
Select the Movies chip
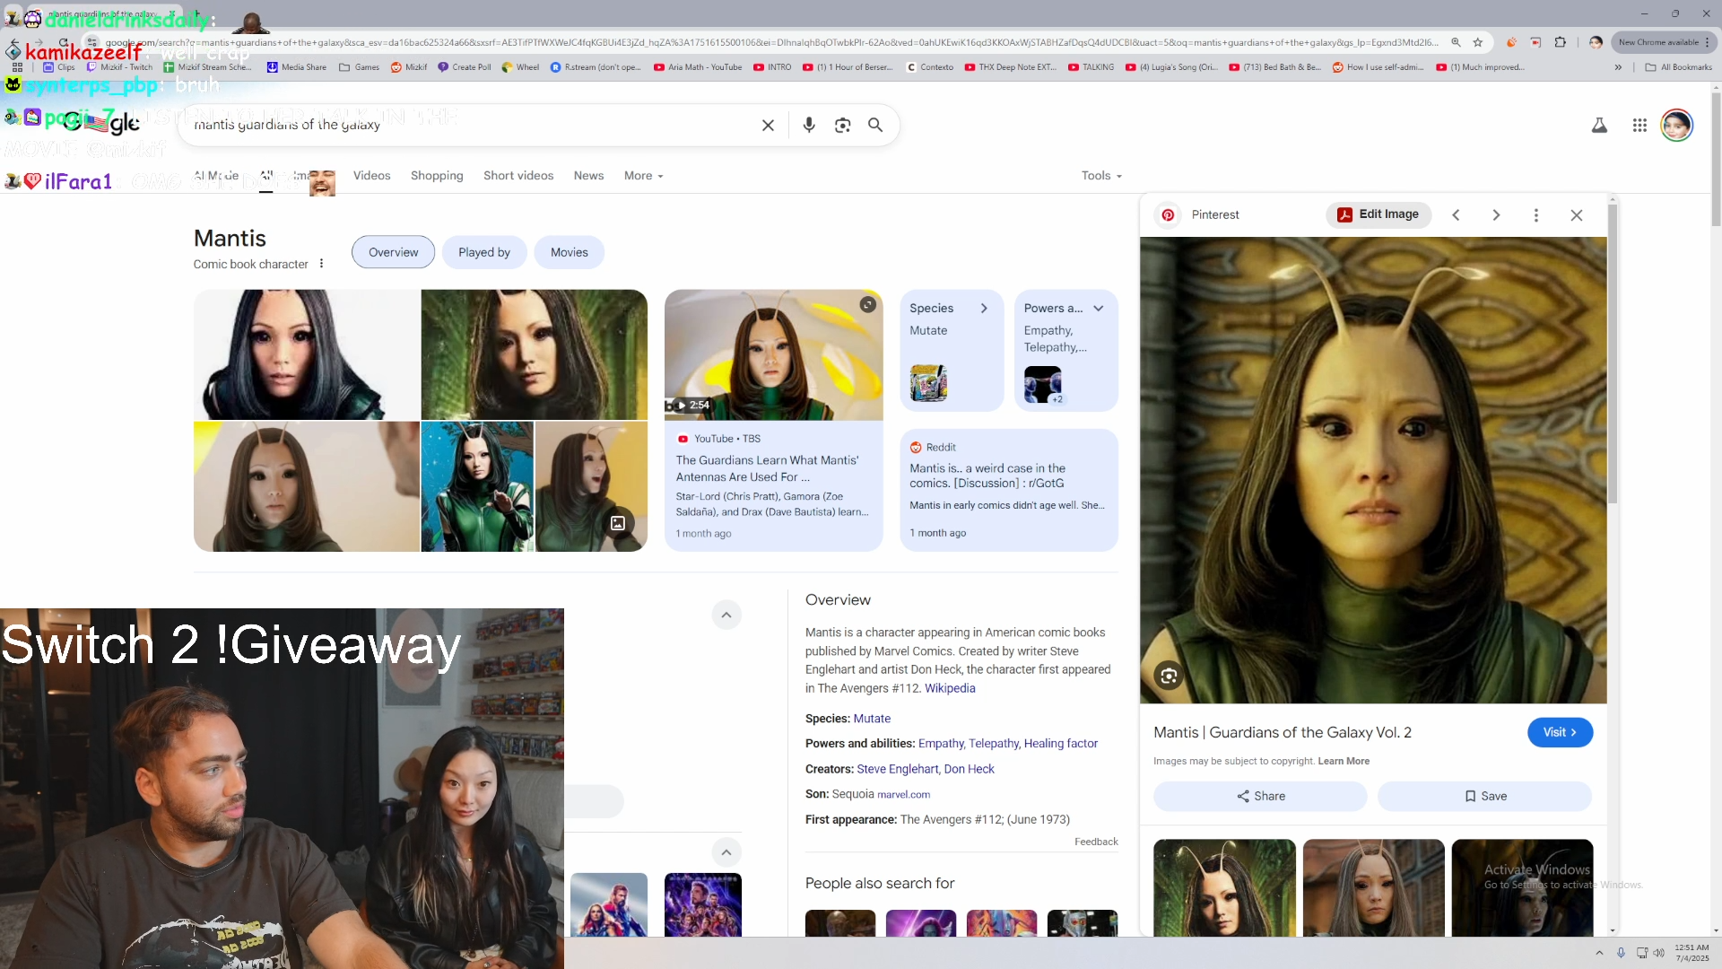coord(570,253)
